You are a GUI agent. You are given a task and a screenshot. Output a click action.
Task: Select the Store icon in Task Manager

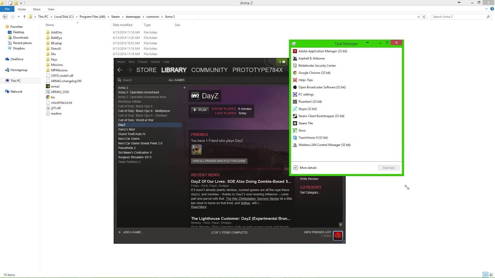[x=295, y=131]
